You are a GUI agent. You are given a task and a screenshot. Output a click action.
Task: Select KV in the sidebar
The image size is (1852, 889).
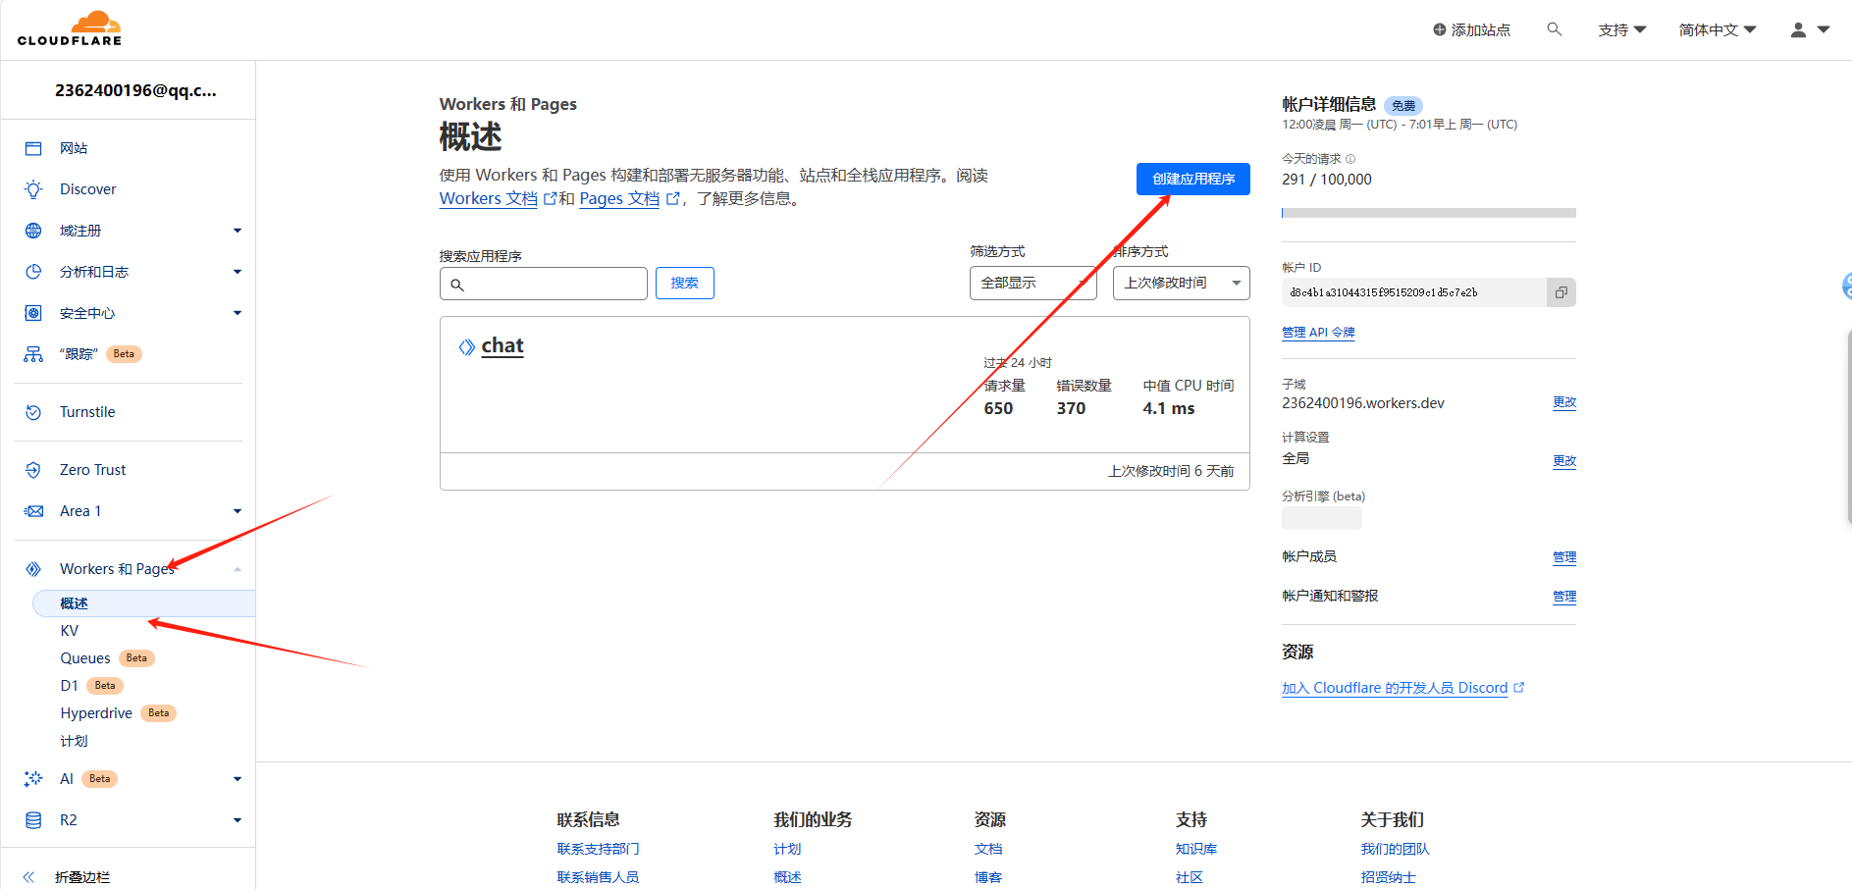(x=69, y=631)
